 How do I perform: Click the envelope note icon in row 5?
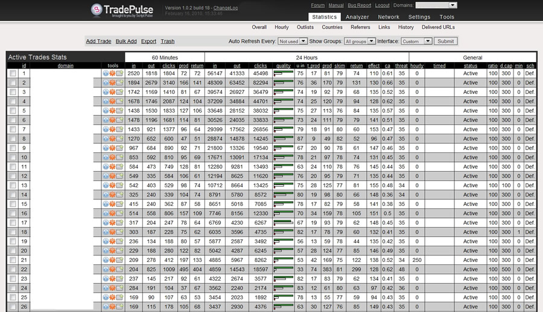pyautogui.click(x=119, y=111)
